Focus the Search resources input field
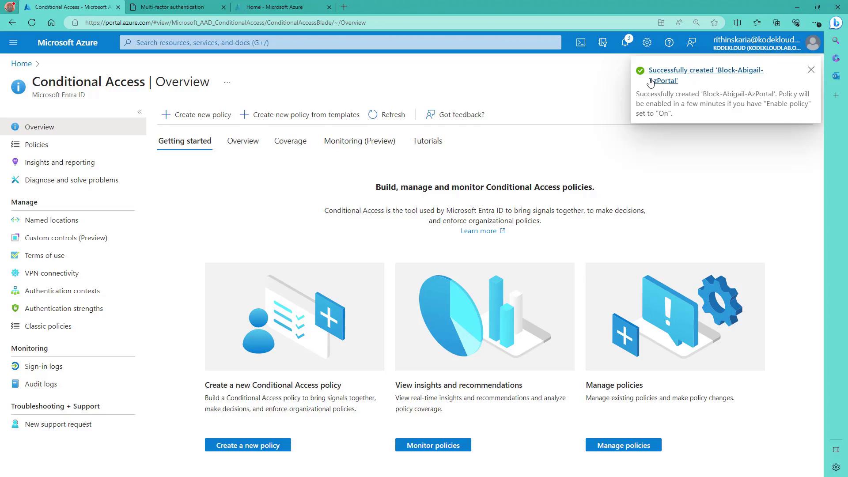This screenshot has width=848, height=477. point(340,42)
